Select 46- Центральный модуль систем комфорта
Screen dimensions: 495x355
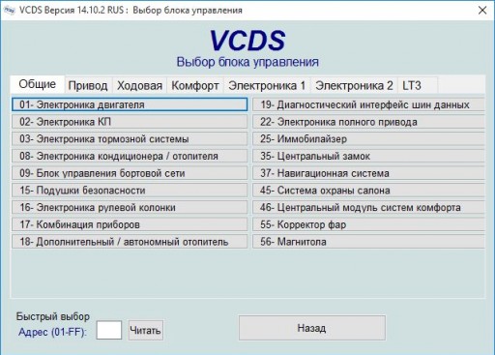[x=368, y=207]
